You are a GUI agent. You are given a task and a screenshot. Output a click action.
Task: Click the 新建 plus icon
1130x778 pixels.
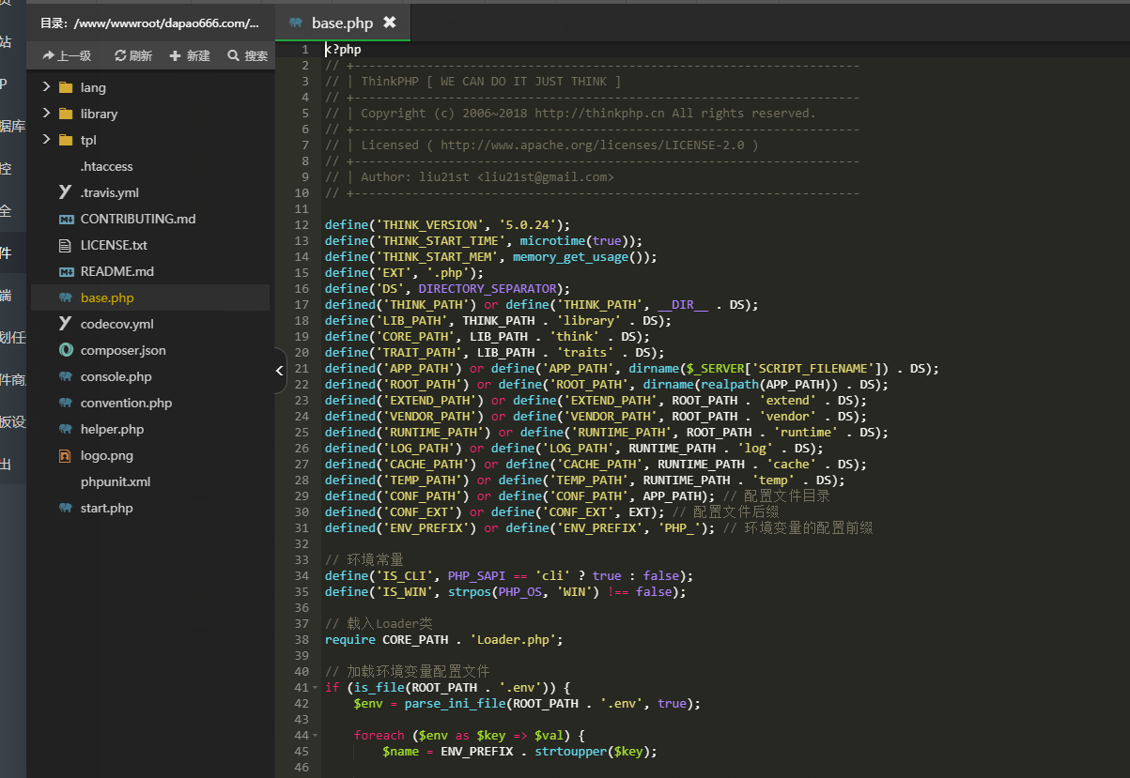[175, 55]
